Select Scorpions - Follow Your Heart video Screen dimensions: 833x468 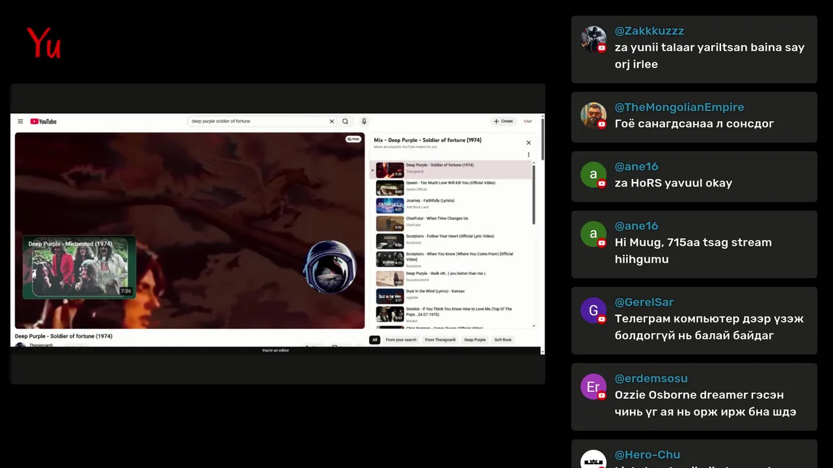point(451,241)
